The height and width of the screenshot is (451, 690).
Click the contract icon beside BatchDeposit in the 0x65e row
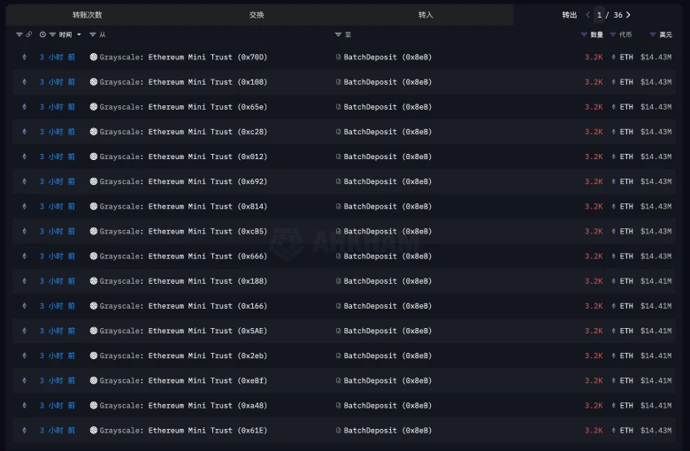[338, 107]
